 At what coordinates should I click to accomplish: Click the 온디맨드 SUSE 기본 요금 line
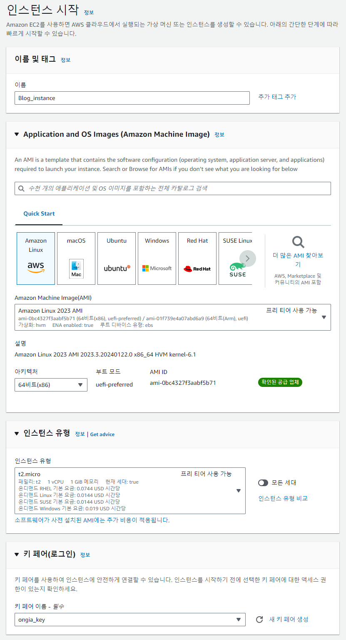pos(69,502)
